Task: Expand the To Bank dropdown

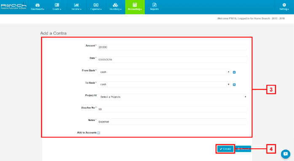Action: pyautogui.click(x=164, y=84)
